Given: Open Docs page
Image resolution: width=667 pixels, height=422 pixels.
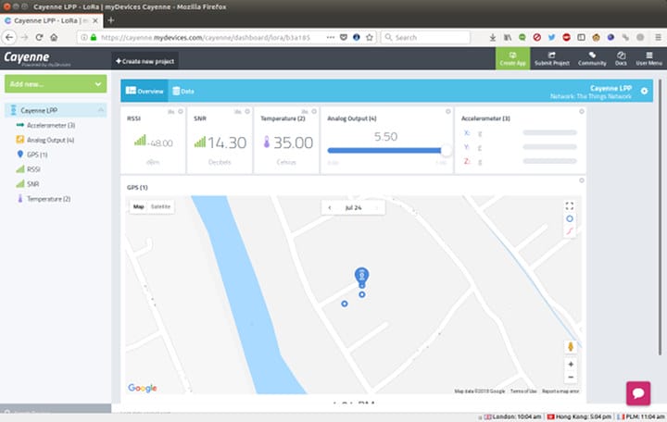Looking at the screenshot, I should (621, 58).
